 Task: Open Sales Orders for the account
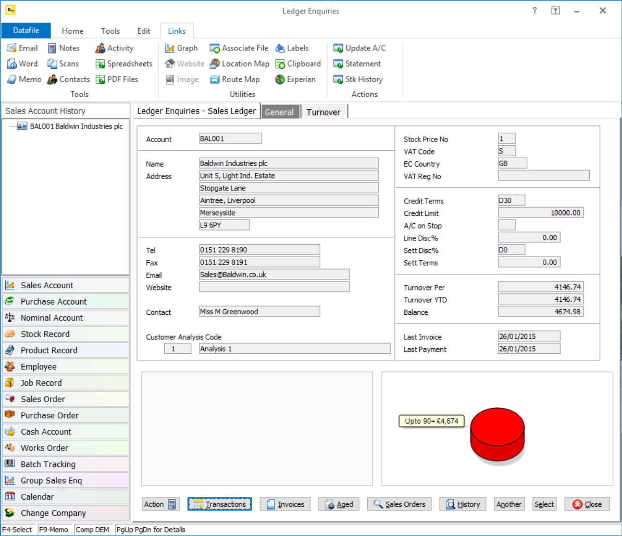click(400, 504)
